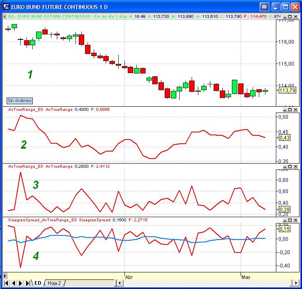Click the 0,15 value marker
Viewport: 302px width, 289px height.
[x=285, y=229]
